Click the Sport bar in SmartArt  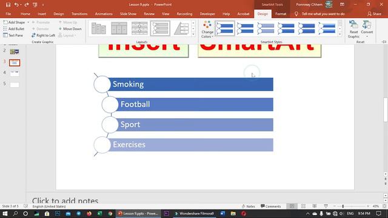point(195,125)
